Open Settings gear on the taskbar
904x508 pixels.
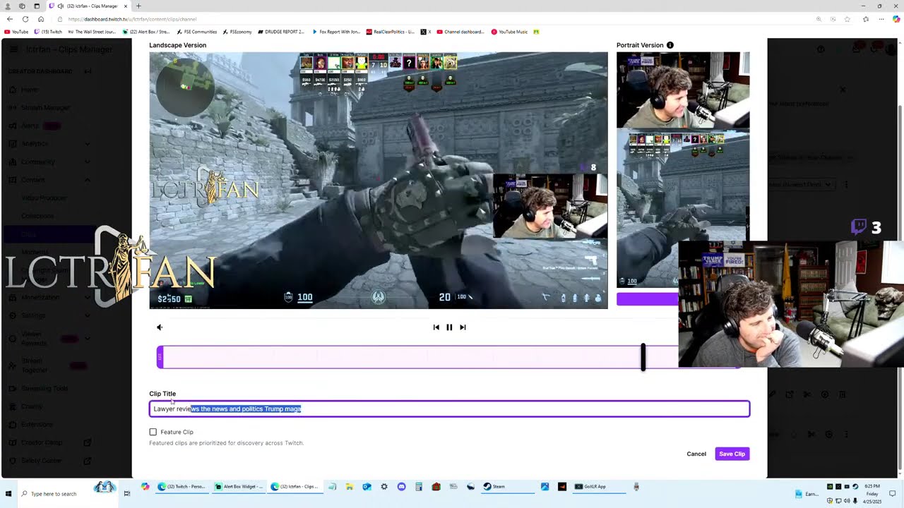(384, 487)
